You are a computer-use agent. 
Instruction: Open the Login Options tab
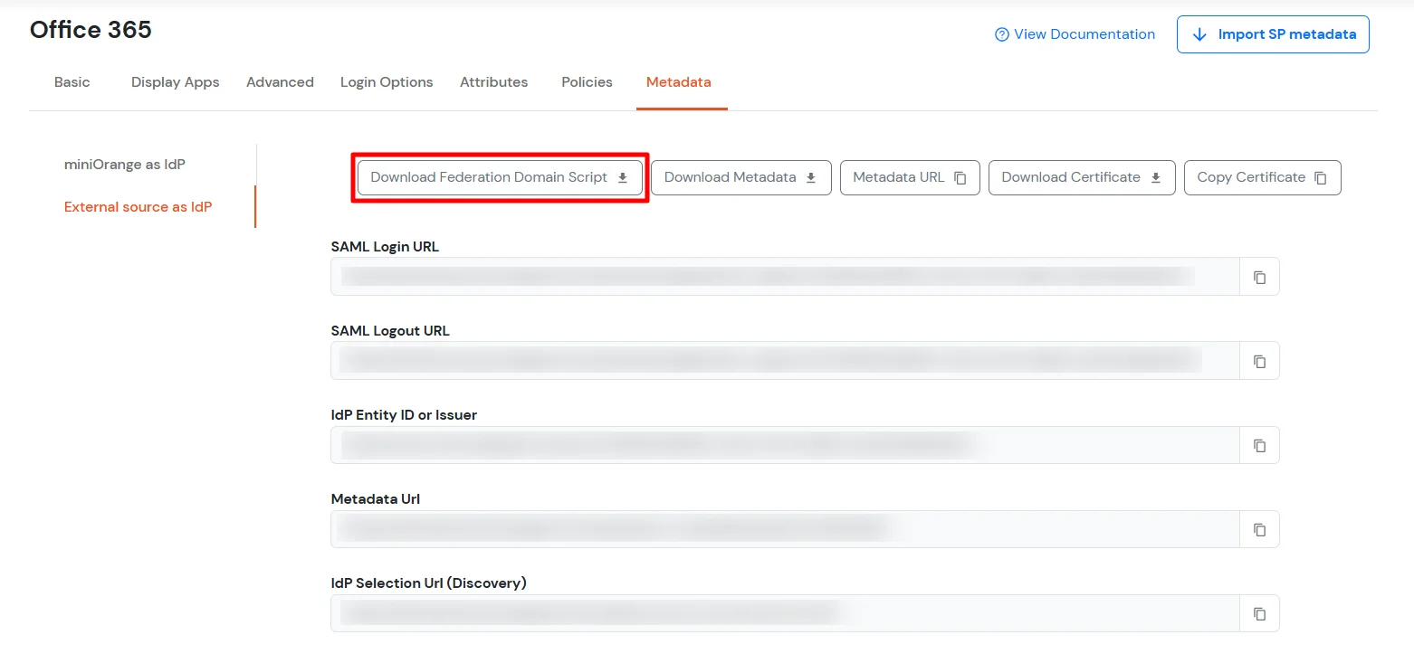pos(387,81)
